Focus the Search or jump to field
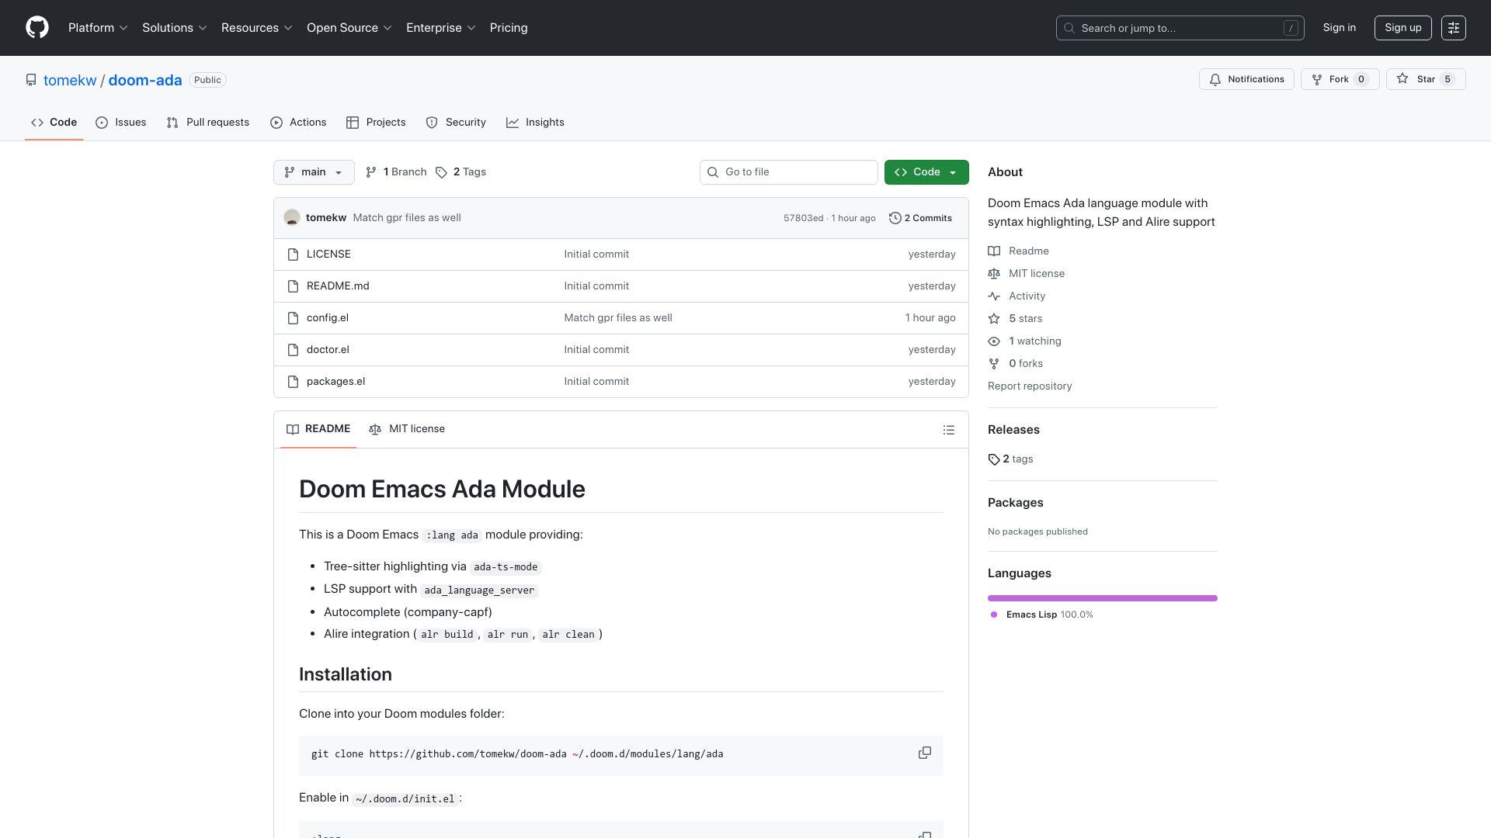 pyautogui.click(x=1180, y=28)
